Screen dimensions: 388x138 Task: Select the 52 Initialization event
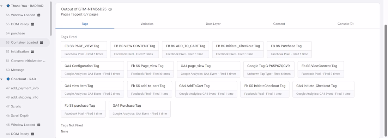(25, 52)
